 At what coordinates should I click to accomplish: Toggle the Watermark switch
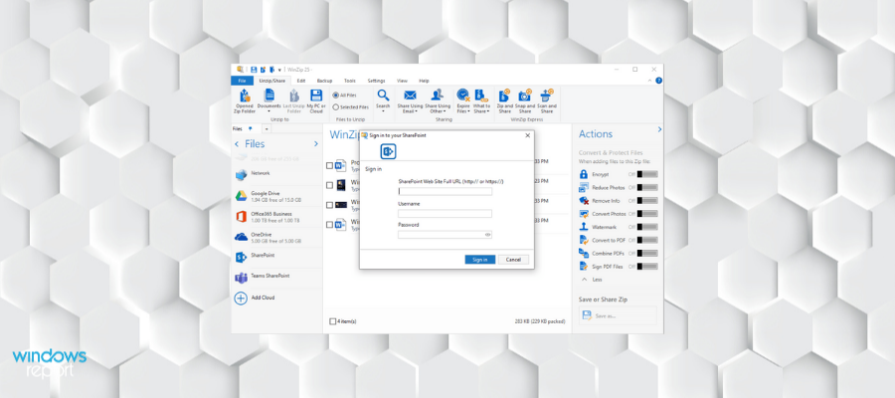point(647,227)
